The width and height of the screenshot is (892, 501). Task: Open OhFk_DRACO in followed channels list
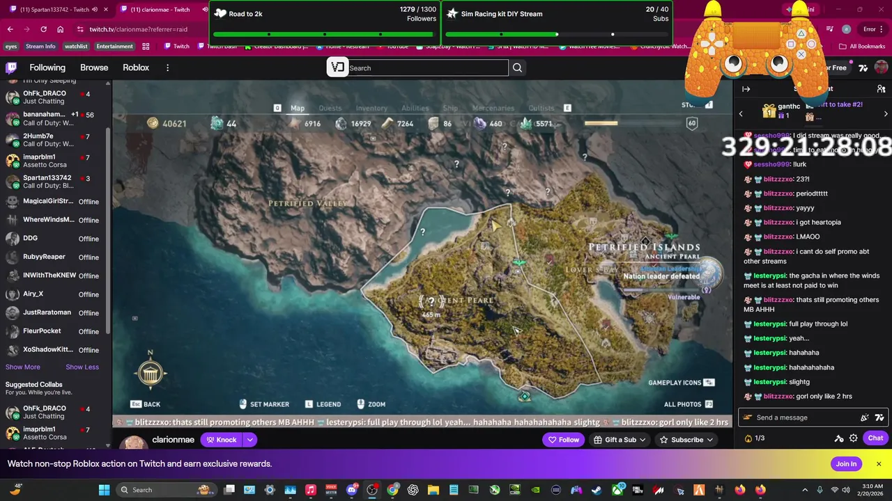tap(54, 97)
